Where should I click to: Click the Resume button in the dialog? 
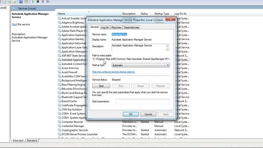pos(160,86)
